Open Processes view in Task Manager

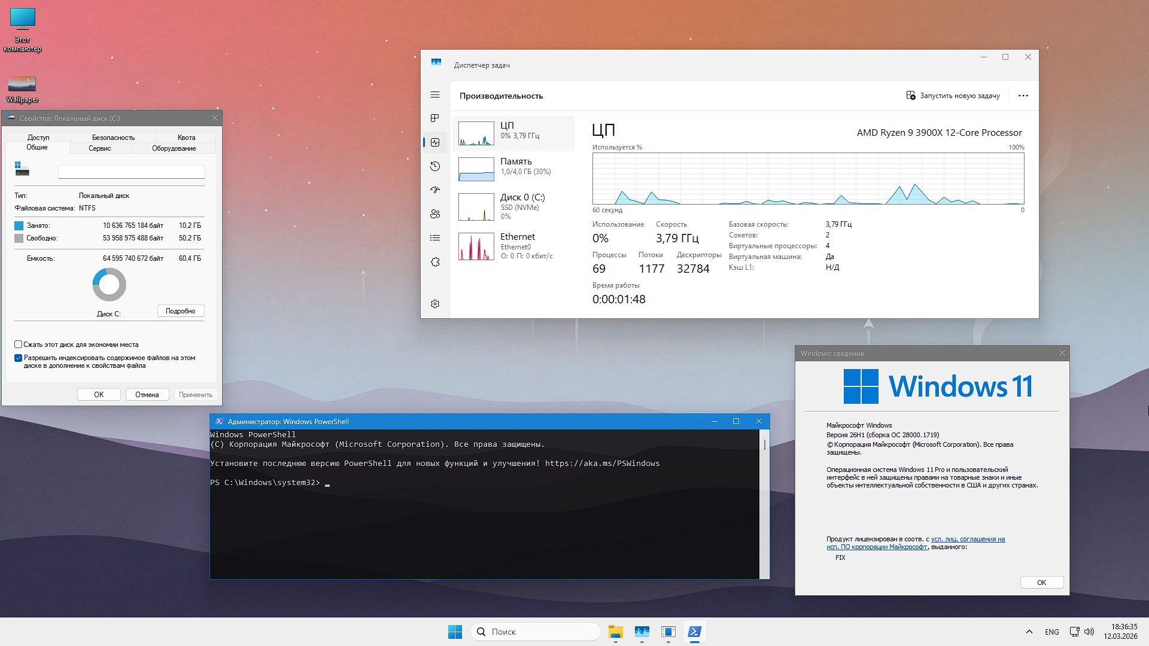(x=435, y=118)
